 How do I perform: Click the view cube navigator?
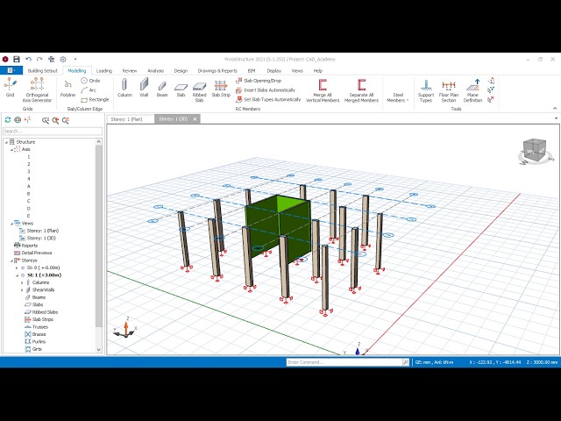535,151
